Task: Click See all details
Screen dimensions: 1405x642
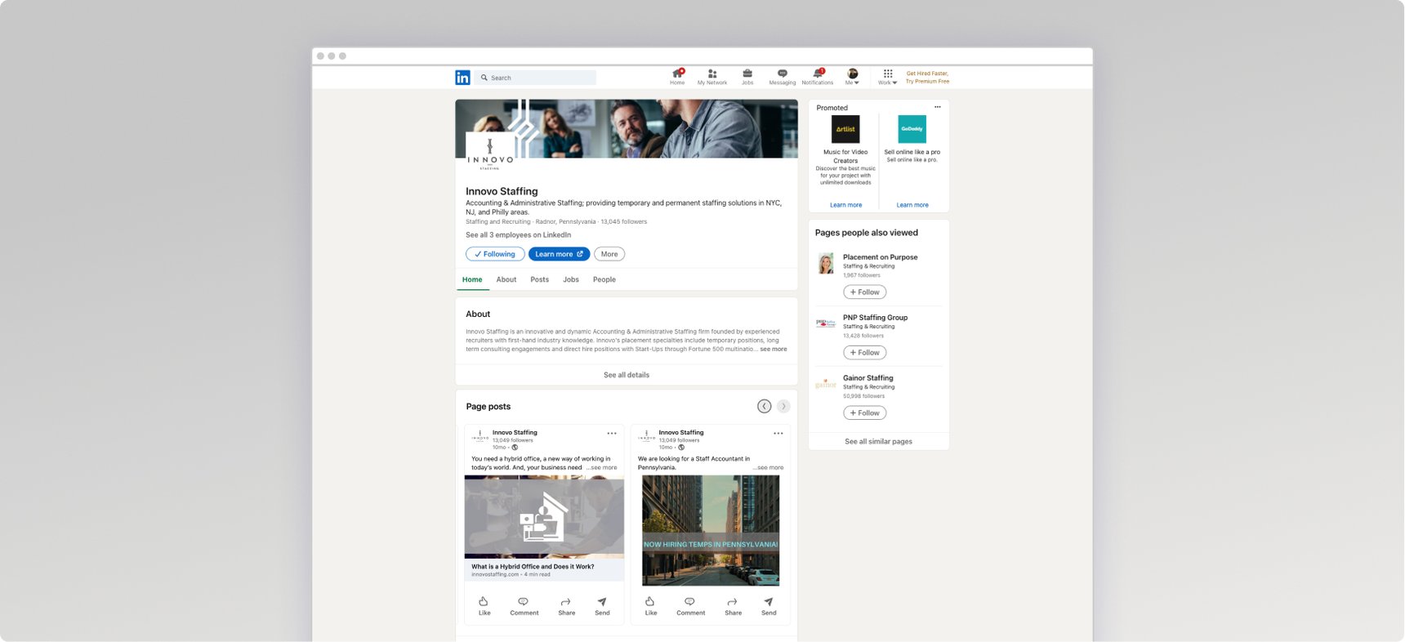Action: (627, 375)
